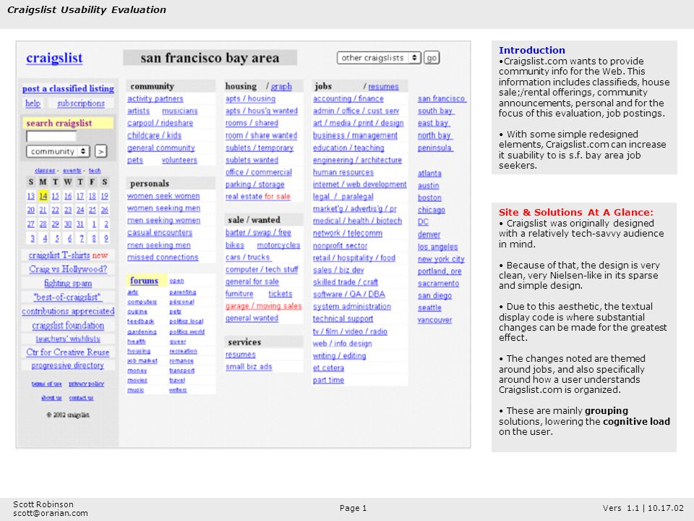Viewport: 694px width, 521px height.
Task: Open 'women seek women' personals link
Action: (x=163, y=196)
